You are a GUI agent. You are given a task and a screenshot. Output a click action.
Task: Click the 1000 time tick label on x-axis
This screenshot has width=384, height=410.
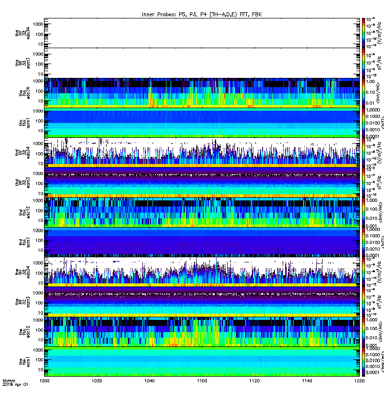tap(44, 381)
